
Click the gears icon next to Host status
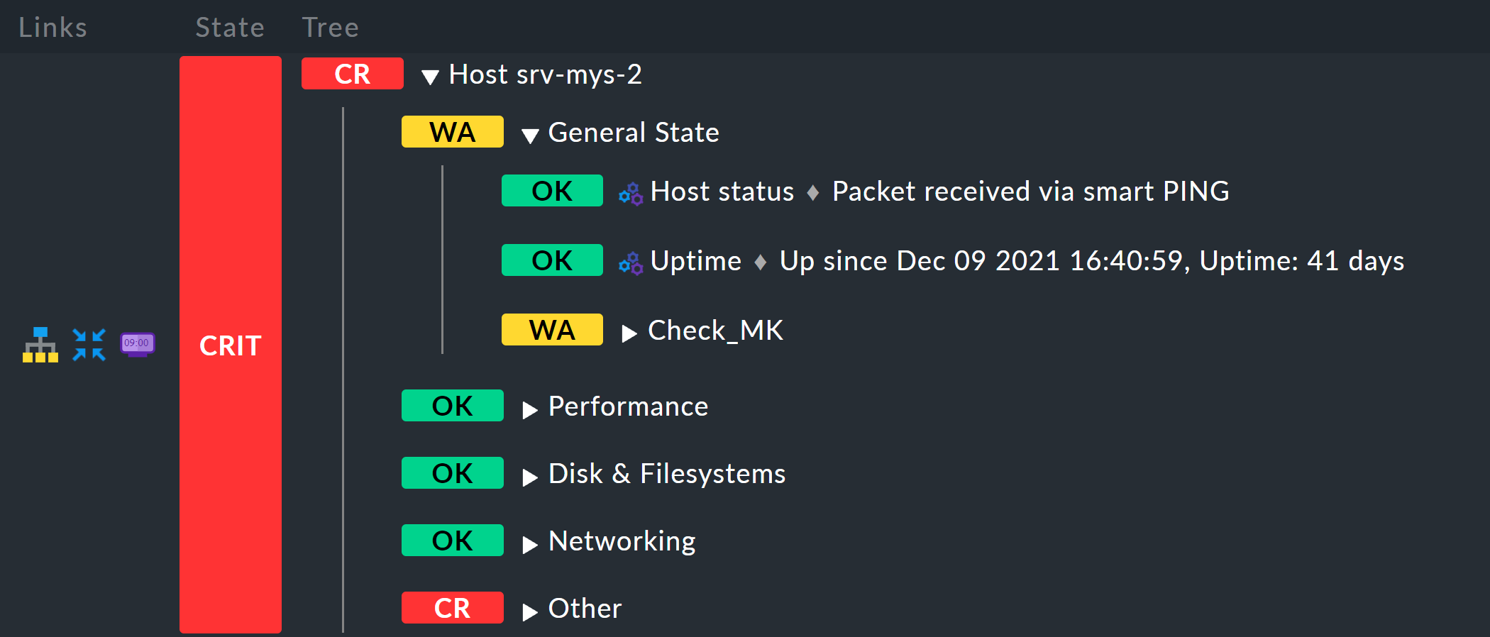click(x=630, y=191)
